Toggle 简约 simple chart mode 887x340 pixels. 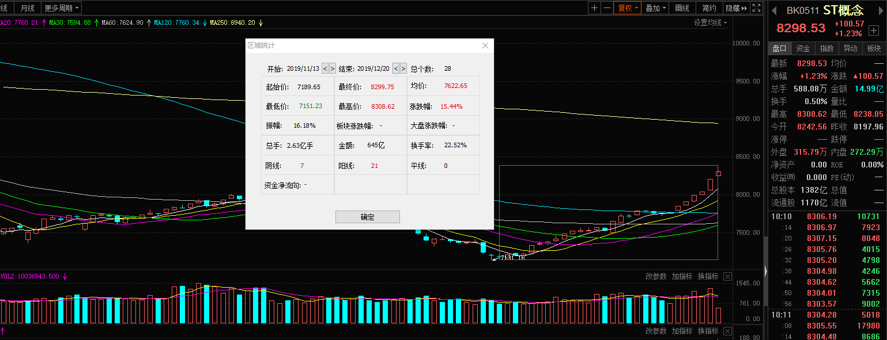(x=709, y=8)
